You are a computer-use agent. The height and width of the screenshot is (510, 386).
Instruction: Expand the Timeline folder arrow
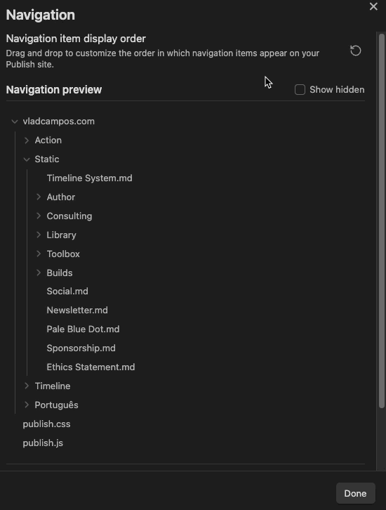[27, 386]
